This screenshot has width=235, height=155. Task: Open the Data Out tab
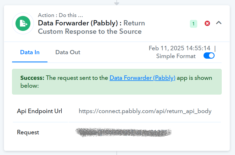click(68, 52)
